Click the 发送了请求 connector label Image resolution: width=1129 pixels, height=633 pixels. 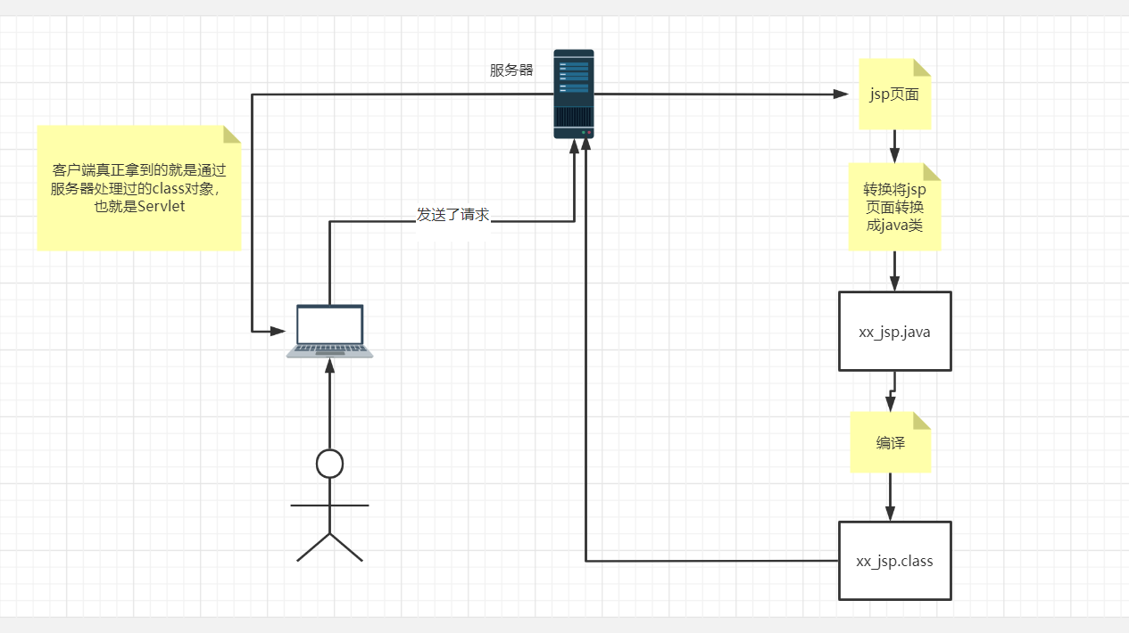pyautogui.click(x=452, y=215)
